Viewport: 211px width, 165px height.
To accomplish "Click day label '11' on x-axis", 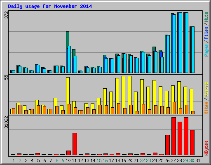I will [x=74, y=160].
